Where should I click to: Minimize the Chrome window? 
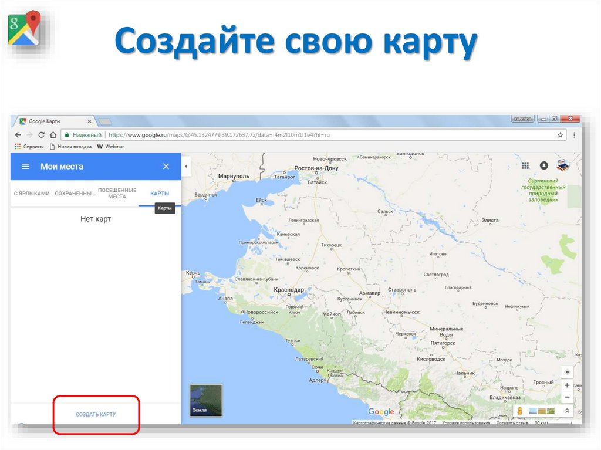pos(543,119)
